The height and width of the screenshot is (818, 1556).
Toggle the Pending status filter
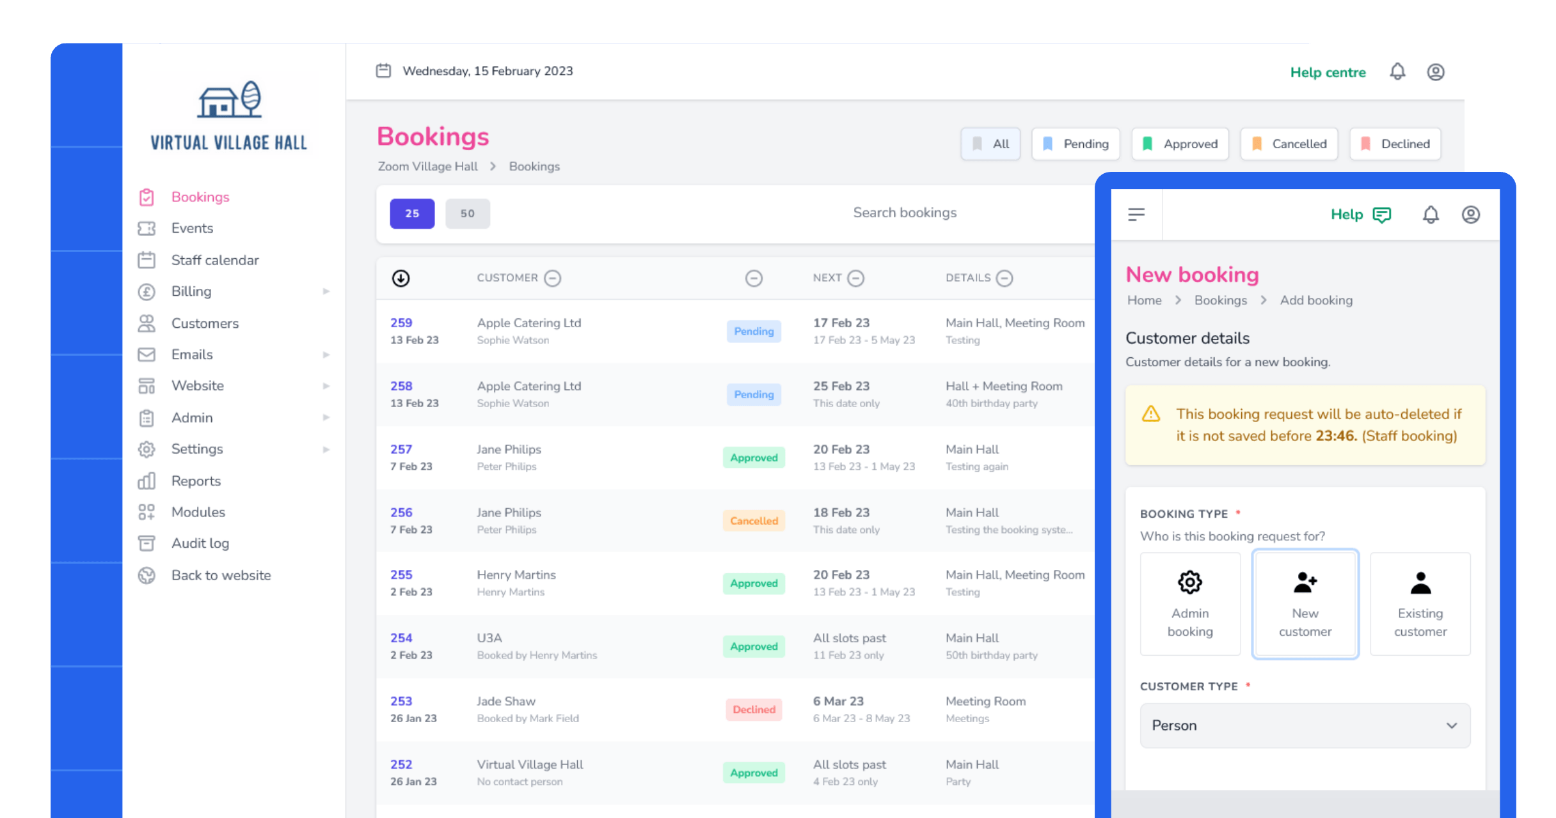(x=1076, y=144)
